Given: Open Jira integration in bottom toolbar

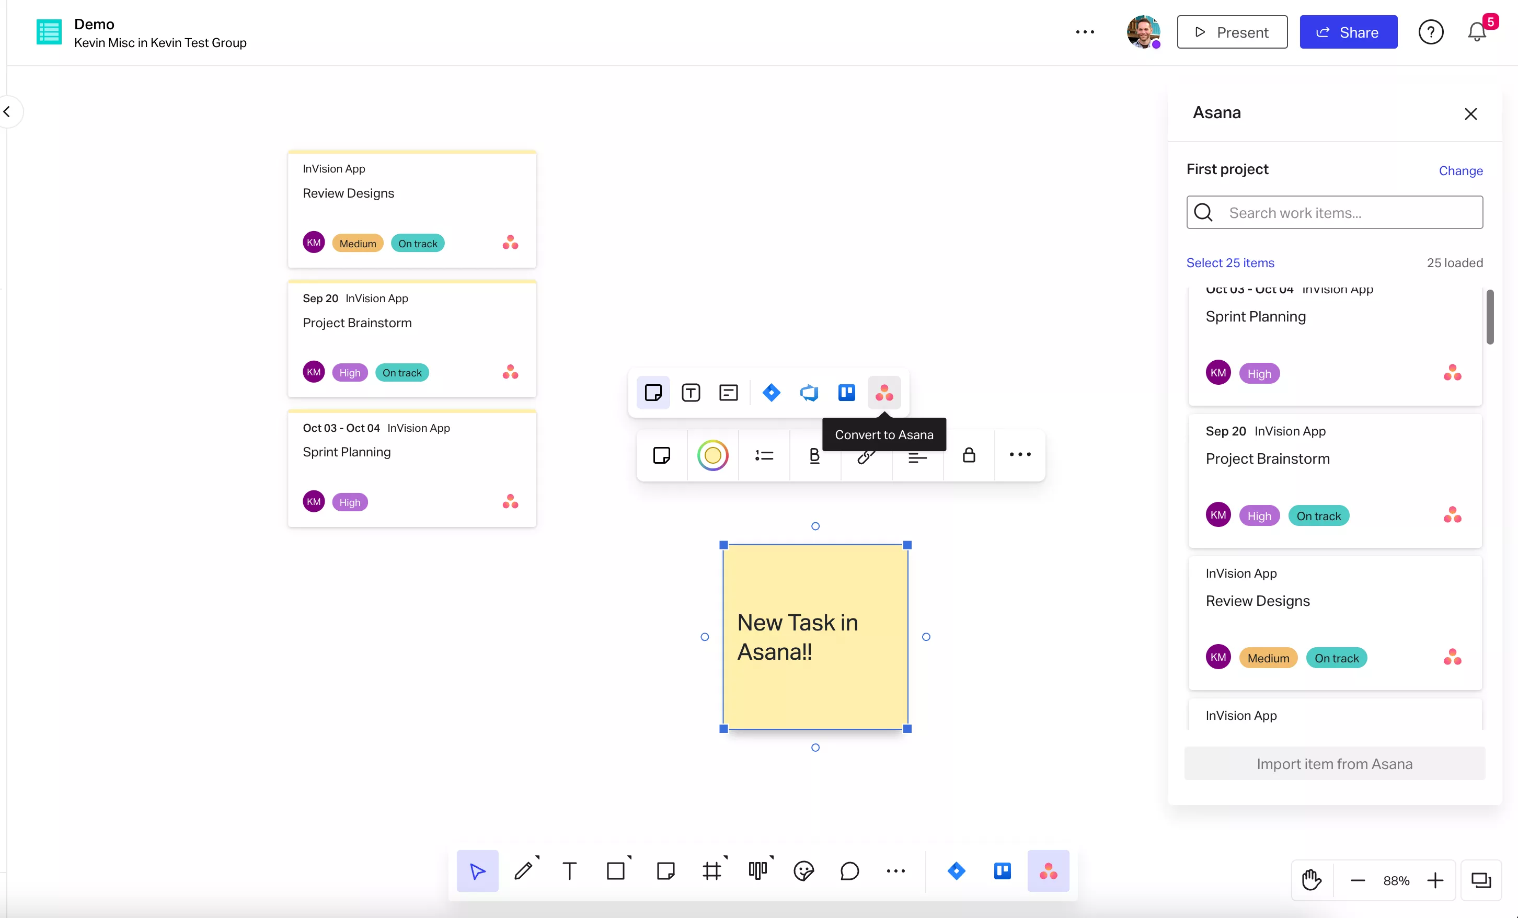Looking at the screenshot, I should coord(956,870).
